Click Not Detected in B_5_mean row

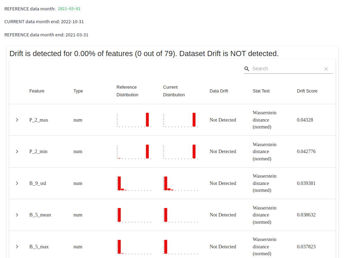(223, 215)
